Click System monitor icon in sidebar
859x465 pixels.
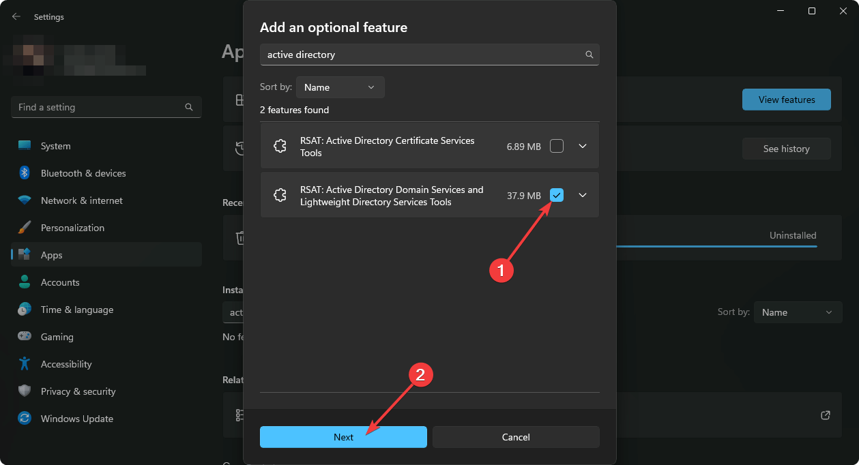point(25,146)
